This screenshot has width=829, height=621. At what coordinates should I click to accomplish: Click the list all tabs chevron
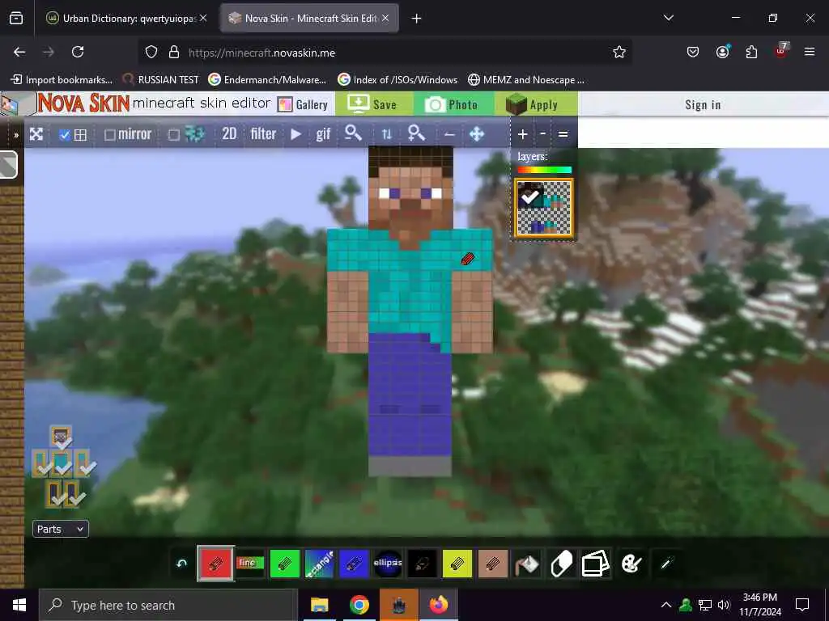coord(668,18)
